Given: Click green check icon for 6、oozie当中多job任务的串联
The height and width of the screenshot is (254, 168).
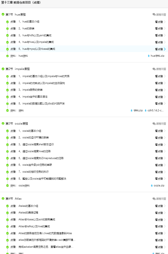Looking at the screenshot, I should pos(7,165).
